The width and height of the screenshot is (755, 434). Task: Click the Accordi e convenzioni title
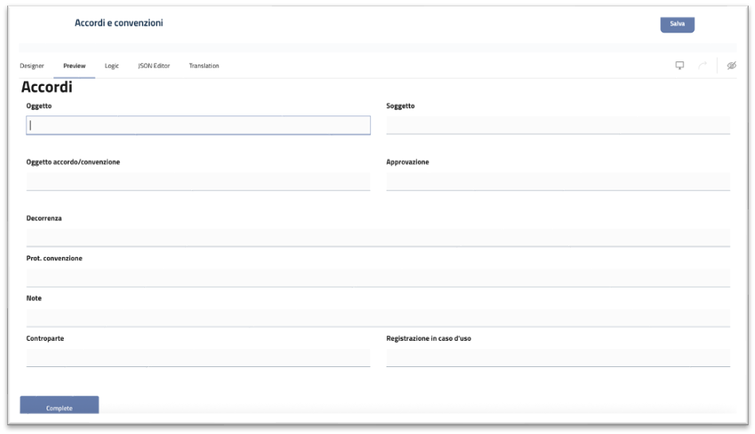(x=119, y=23)
